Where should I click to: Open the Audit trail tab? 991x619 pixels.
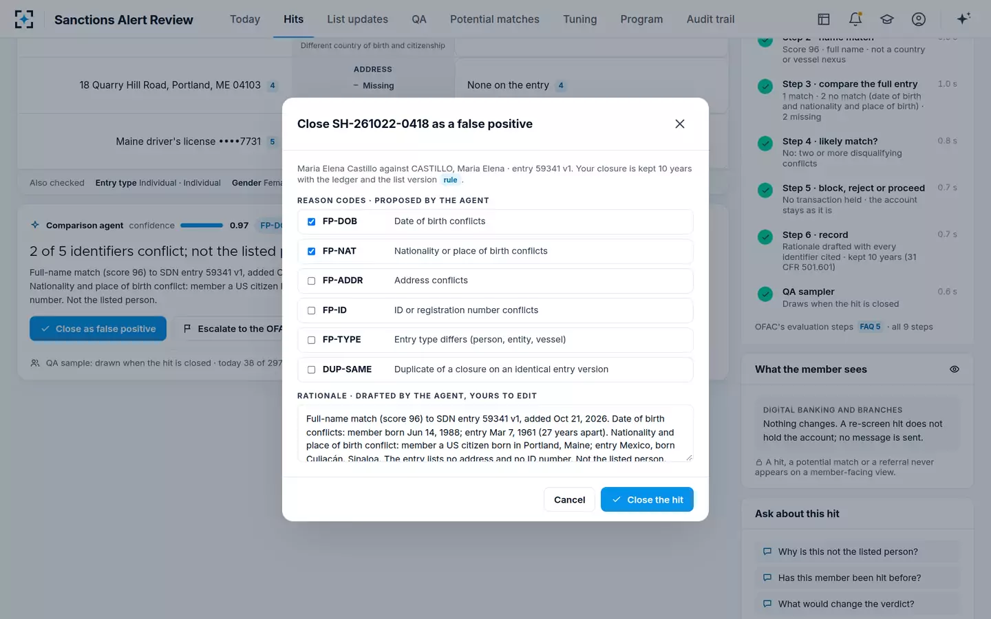point(710,19)
